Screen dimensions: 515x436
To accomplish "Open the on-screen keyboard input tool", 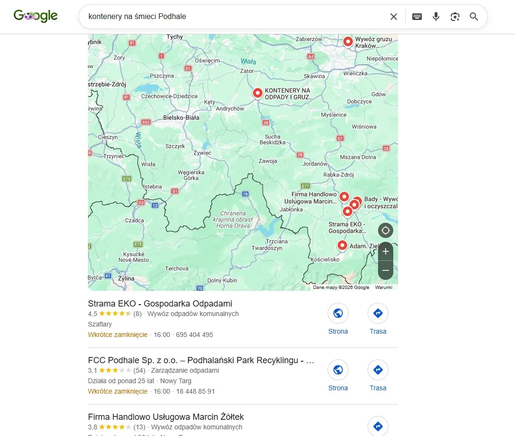I will 417,17.
